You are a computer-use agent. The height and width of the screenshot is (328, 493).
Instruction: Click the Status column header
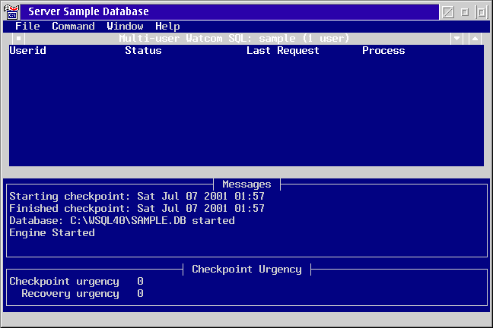tap(143, 51)
